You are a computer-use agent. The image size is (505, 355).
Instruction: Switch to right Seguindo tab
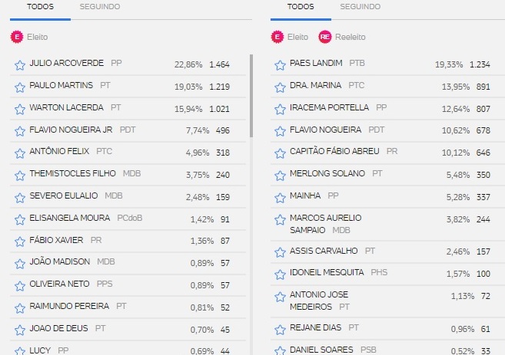(x=360, y=7)
